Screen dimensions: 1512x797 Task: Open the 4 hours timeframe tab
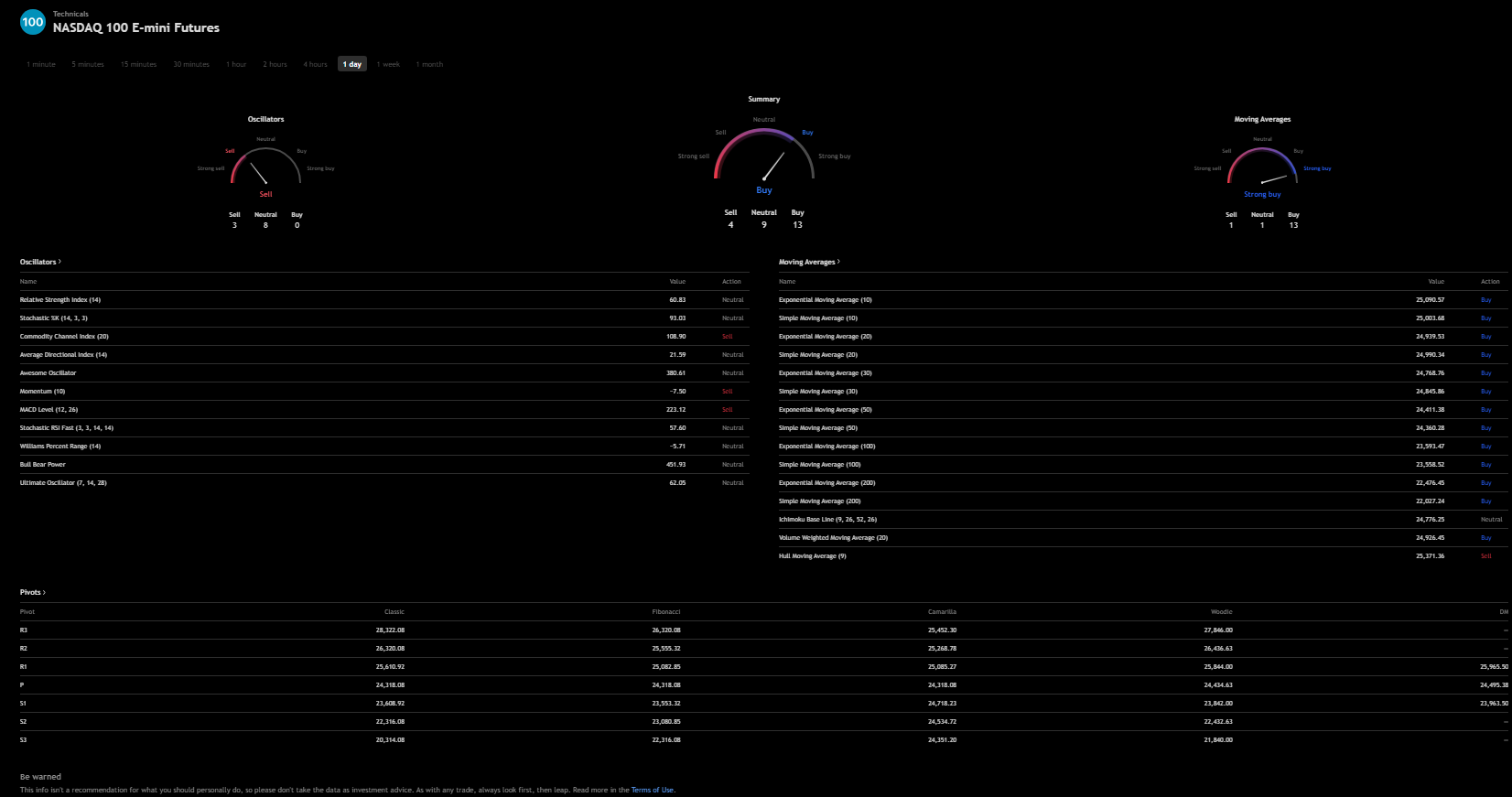point(316,64)
